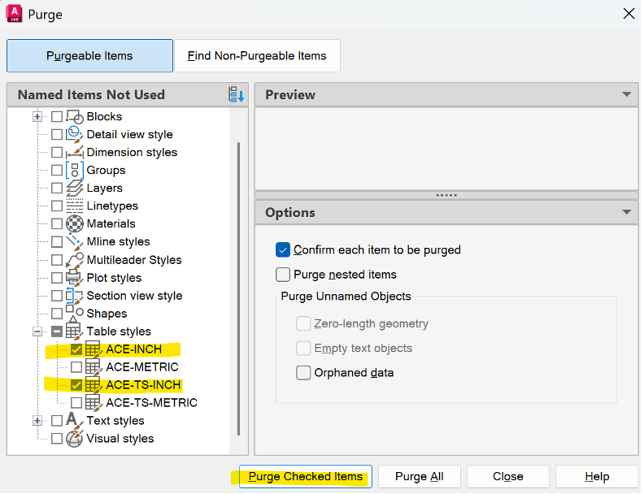The image size is (644, 494).
Task: Select the Dimension styles icon
Action: click(75, 153)
